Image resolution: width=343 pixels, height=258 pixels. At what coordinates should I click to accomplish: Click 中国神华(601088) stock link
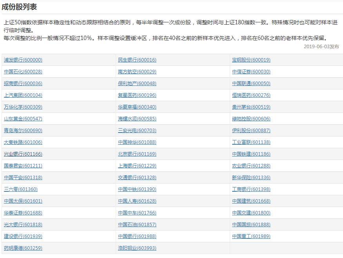click(x=137, y=142)
